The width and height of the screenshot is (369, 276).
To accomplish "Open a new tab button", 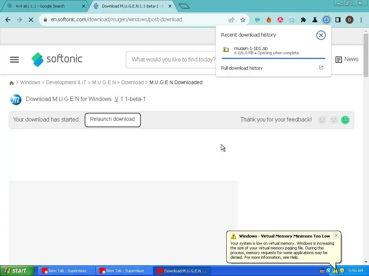I will point(184,6).
